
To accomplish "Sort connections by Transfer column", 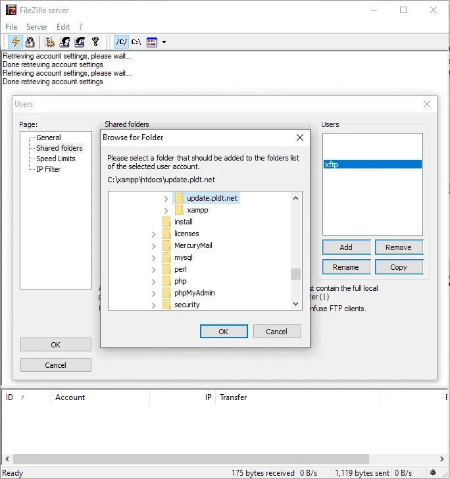I will click(x=297, y=397).
